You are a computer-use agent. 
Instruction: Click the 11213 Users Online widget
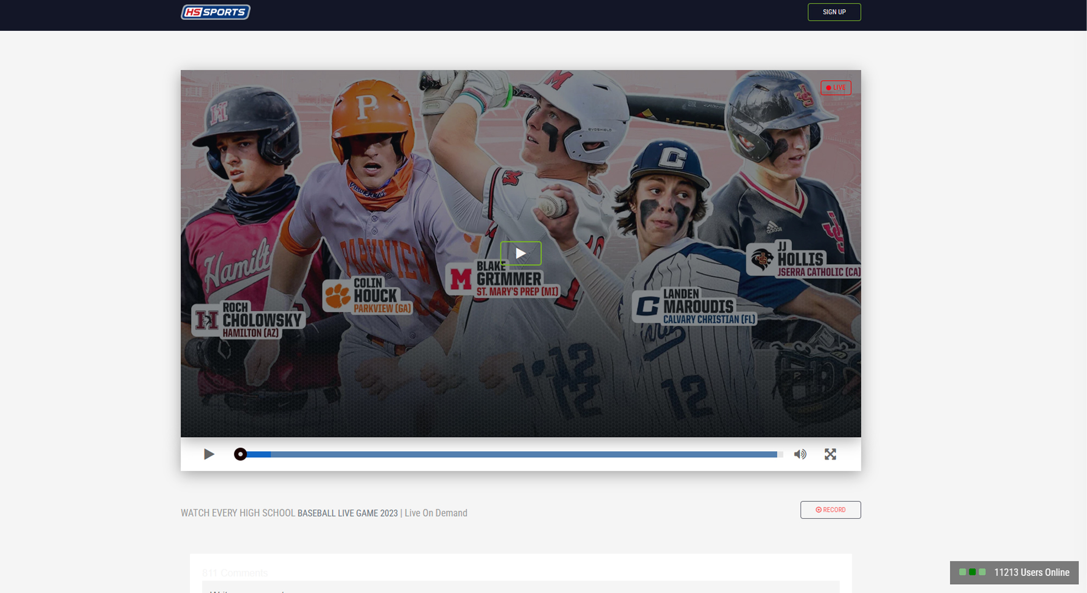pyautogui.click(x=1014, y=572)
